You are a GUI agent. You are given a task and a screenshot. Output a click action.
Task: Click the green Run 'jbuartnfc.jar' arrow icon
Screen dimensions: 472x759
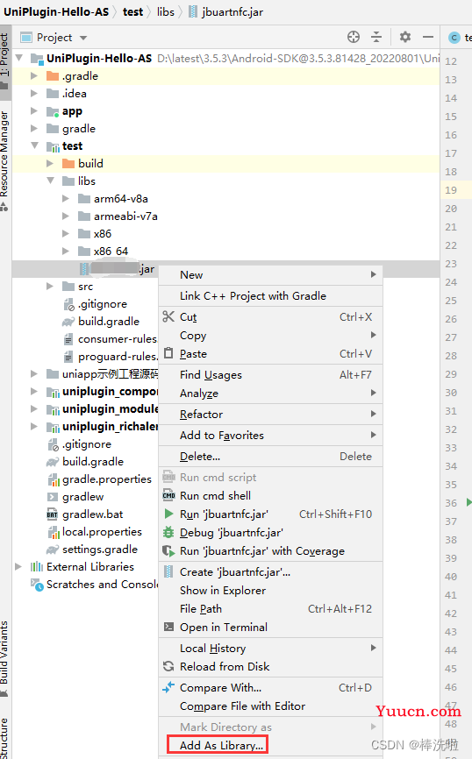tap(168, 514)
